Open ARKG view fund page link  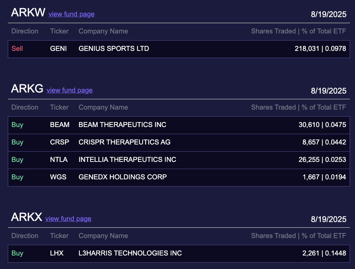coord(70,90)
